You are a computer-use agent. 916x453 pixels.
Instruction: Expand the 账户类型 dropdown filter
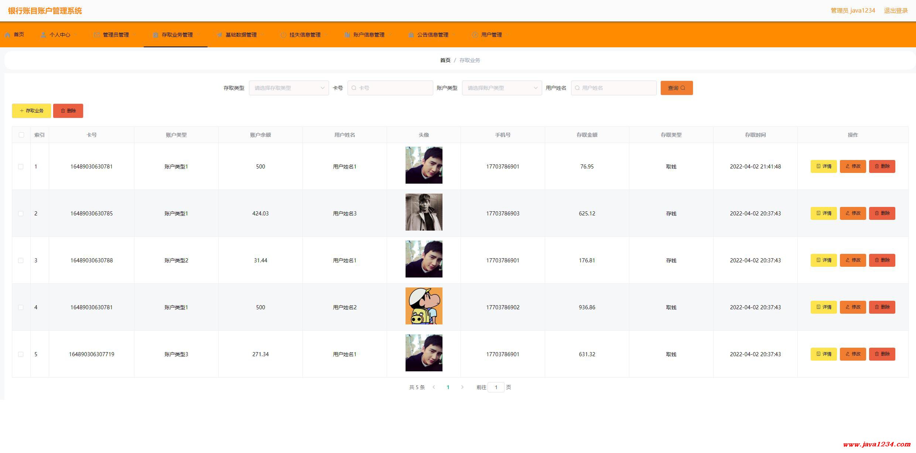coord(502,88)
